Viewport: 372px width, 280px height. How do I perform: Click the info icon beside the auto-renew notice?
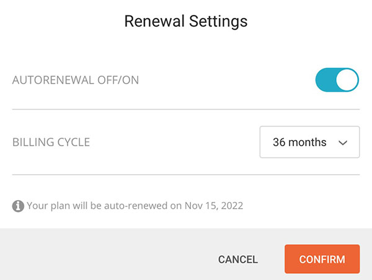pyautogui.click(x=18, y=206)
